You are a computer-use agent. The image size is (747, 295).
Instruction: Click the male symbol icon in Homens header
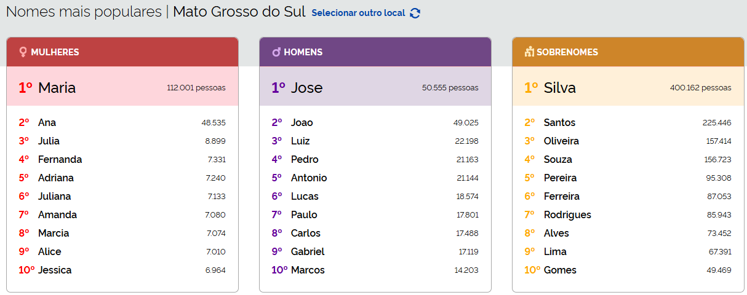(276, 52)
